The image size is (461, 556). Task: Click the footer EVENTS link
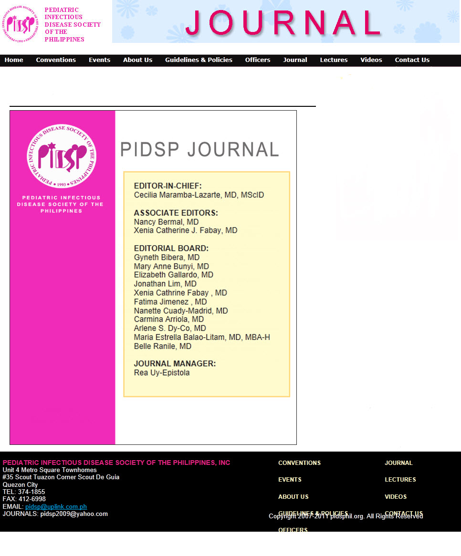pyautogui.click(x=290, y=480)
